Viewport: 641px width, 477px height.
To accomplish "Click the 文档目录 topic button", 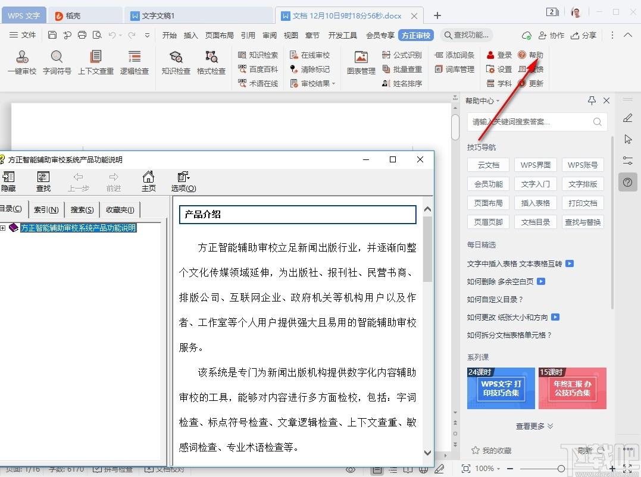I will point(536,222).
